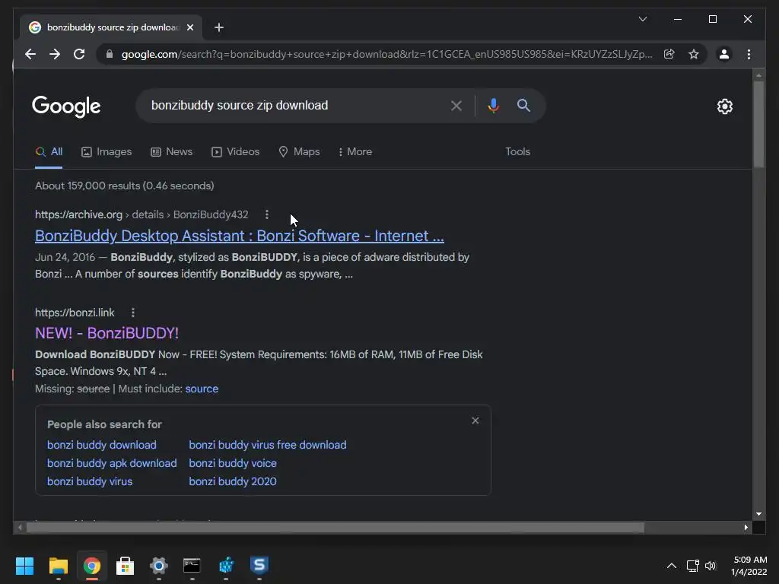Viewport: 779px width, 584px height.
Task: Click the horizontal scrollbar thumb
Action: 335,528
